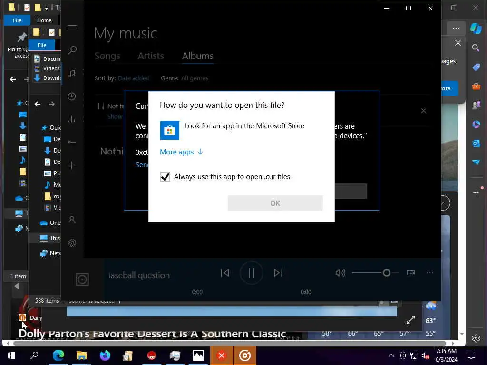Open Now playing bars icon in sidebar
The image size is (487, 365).
[x=72, y=119]
